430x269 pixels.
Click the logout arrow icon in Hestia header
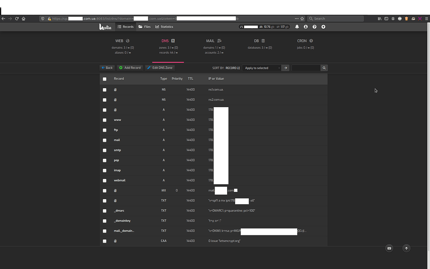(x=323, y=26)
